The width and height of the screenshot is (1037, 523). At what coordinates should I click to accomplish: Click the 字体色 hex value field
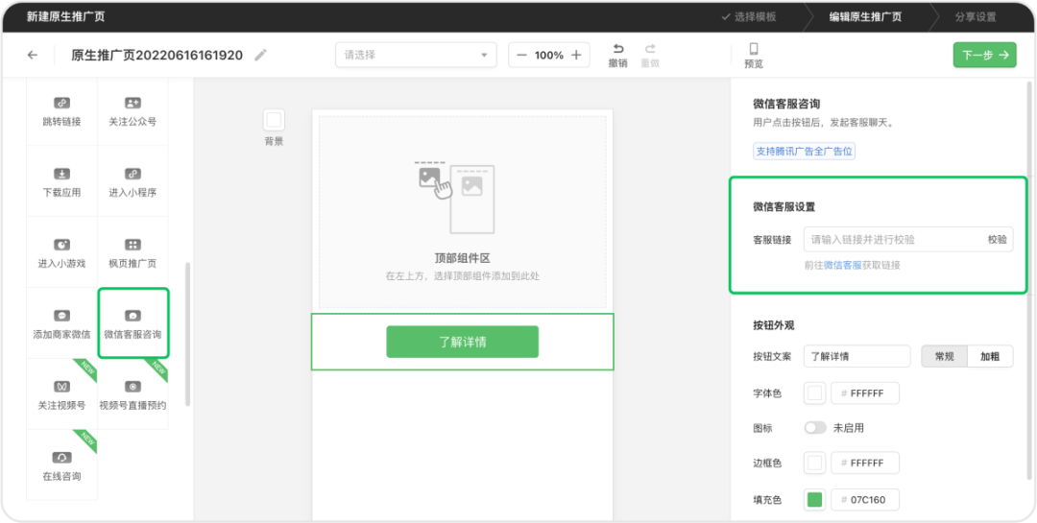tap(865, 392)
